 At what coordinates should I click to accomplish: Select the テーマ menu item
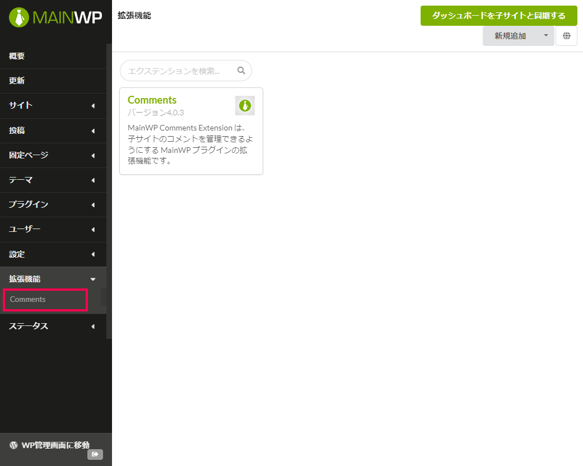[53, 180]
